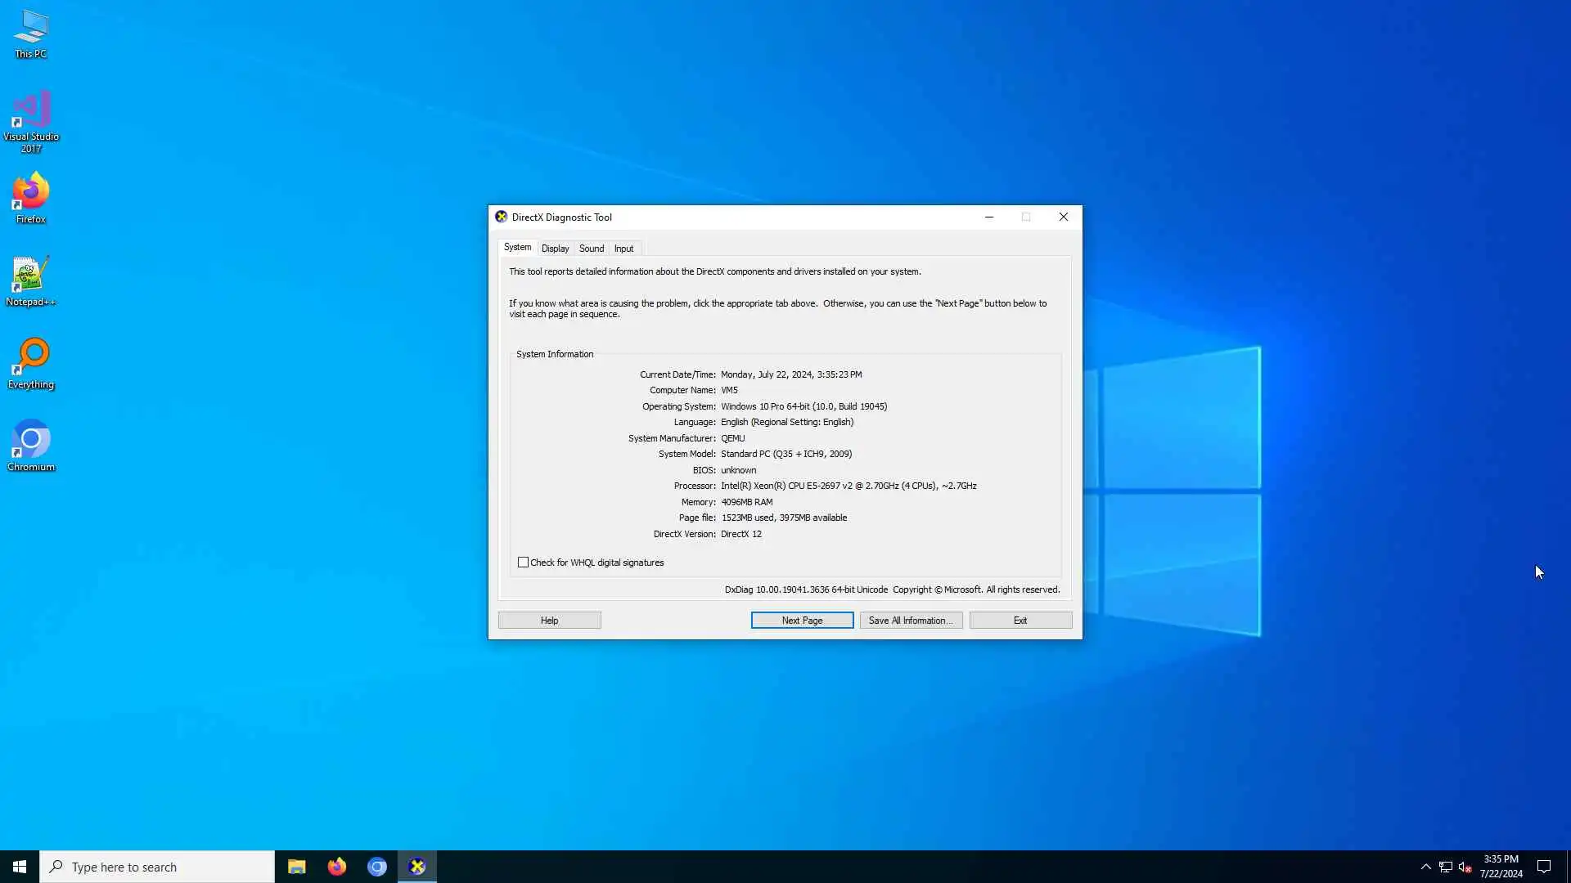The height and width of the screenshot is (883, 1571).
Task: Open Firefox desktop shortcut
Action: pos(30,197)
